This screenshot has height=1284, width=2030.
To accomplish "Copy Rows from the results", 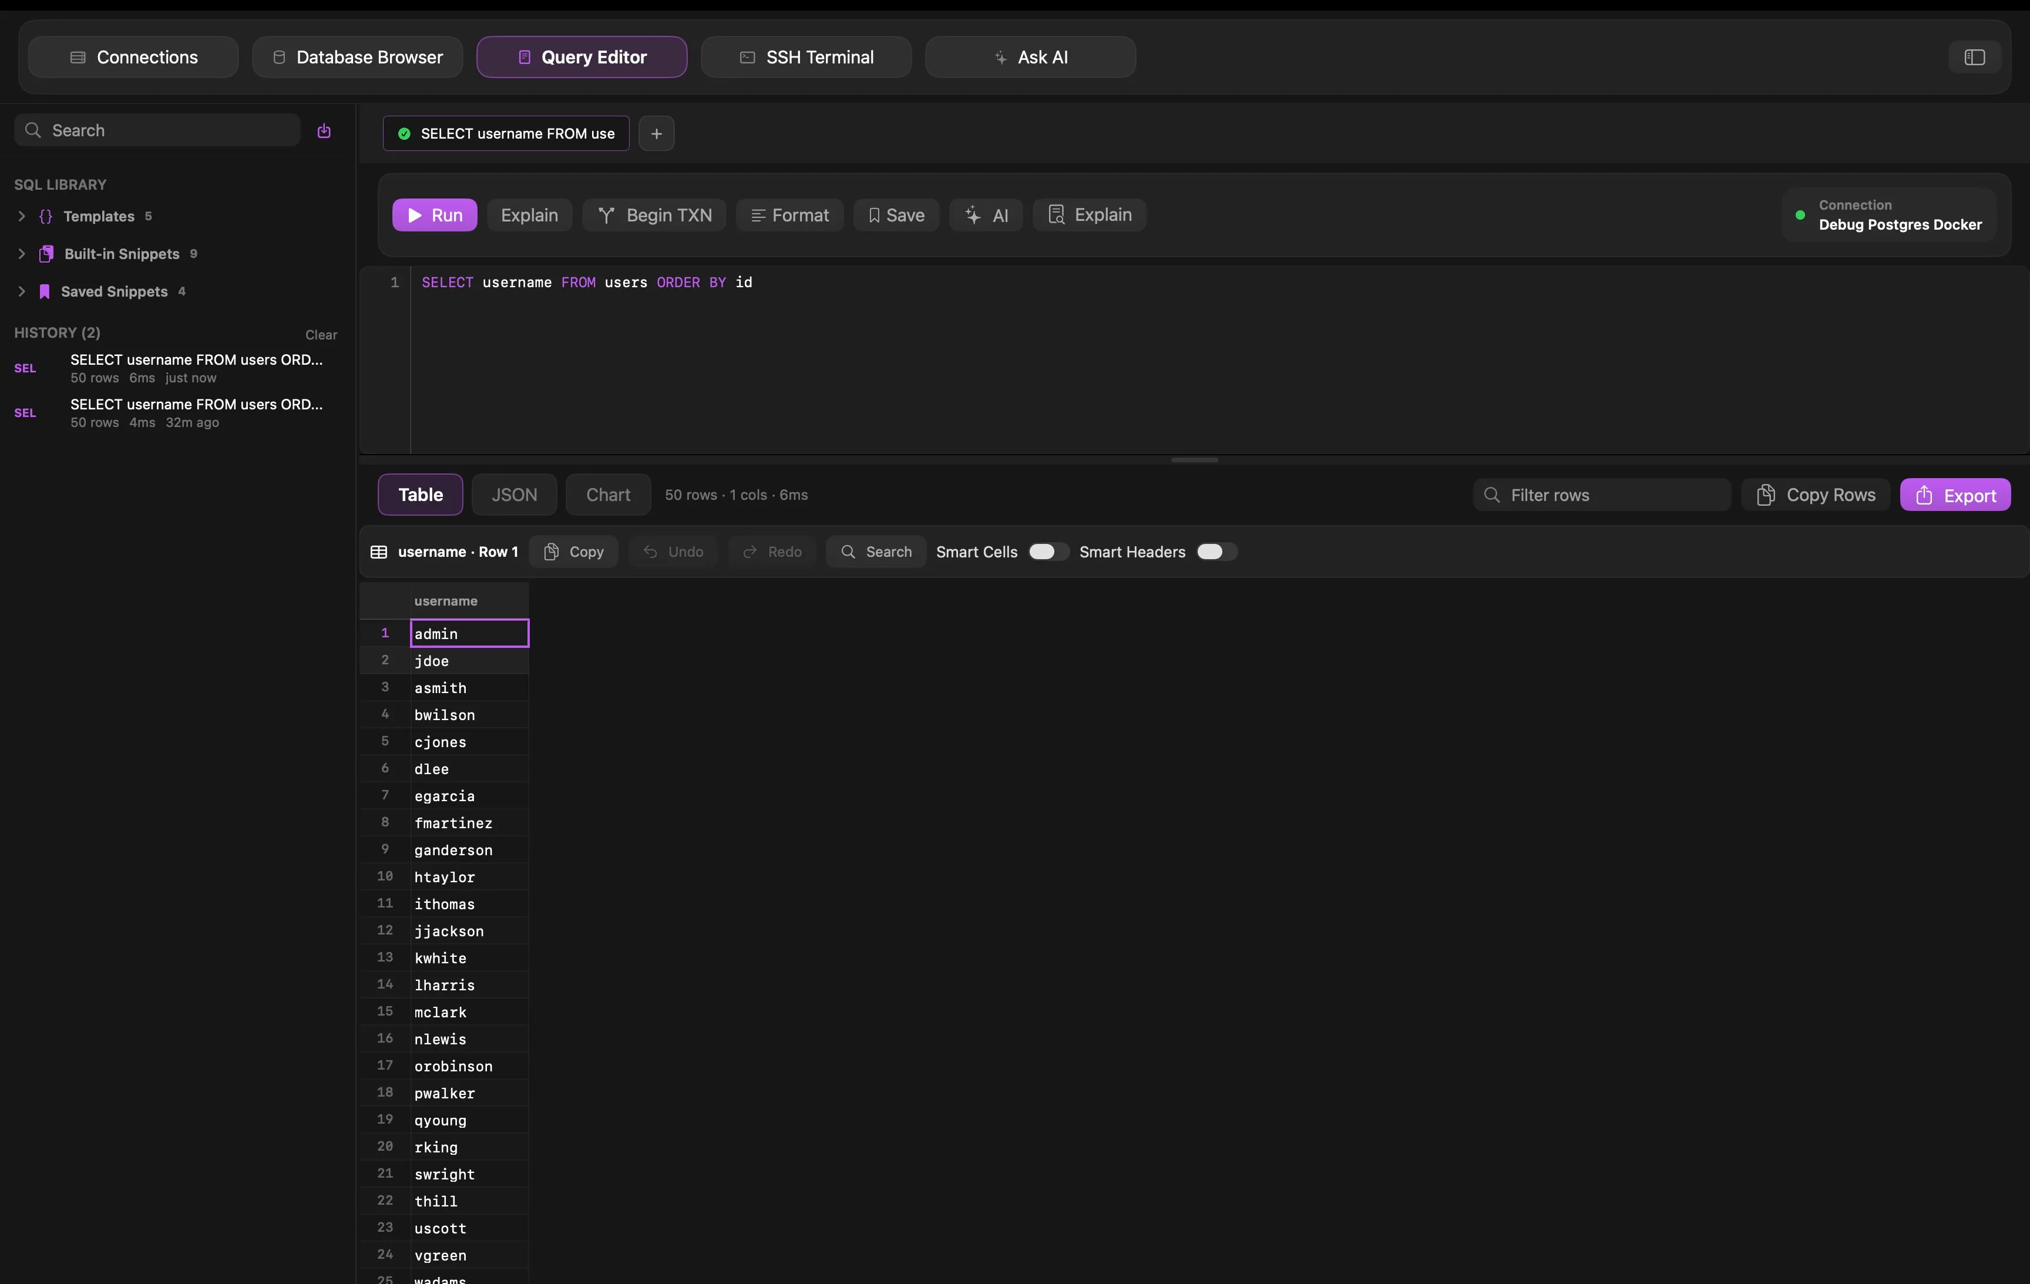I will (x=1816, y=495).
